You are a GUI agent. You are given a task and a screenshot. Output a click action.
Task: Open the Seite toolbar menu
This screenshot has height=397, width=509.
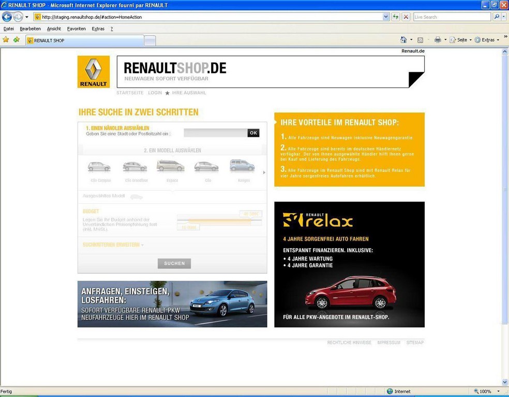pyautogui.click(x=460, y=40)
